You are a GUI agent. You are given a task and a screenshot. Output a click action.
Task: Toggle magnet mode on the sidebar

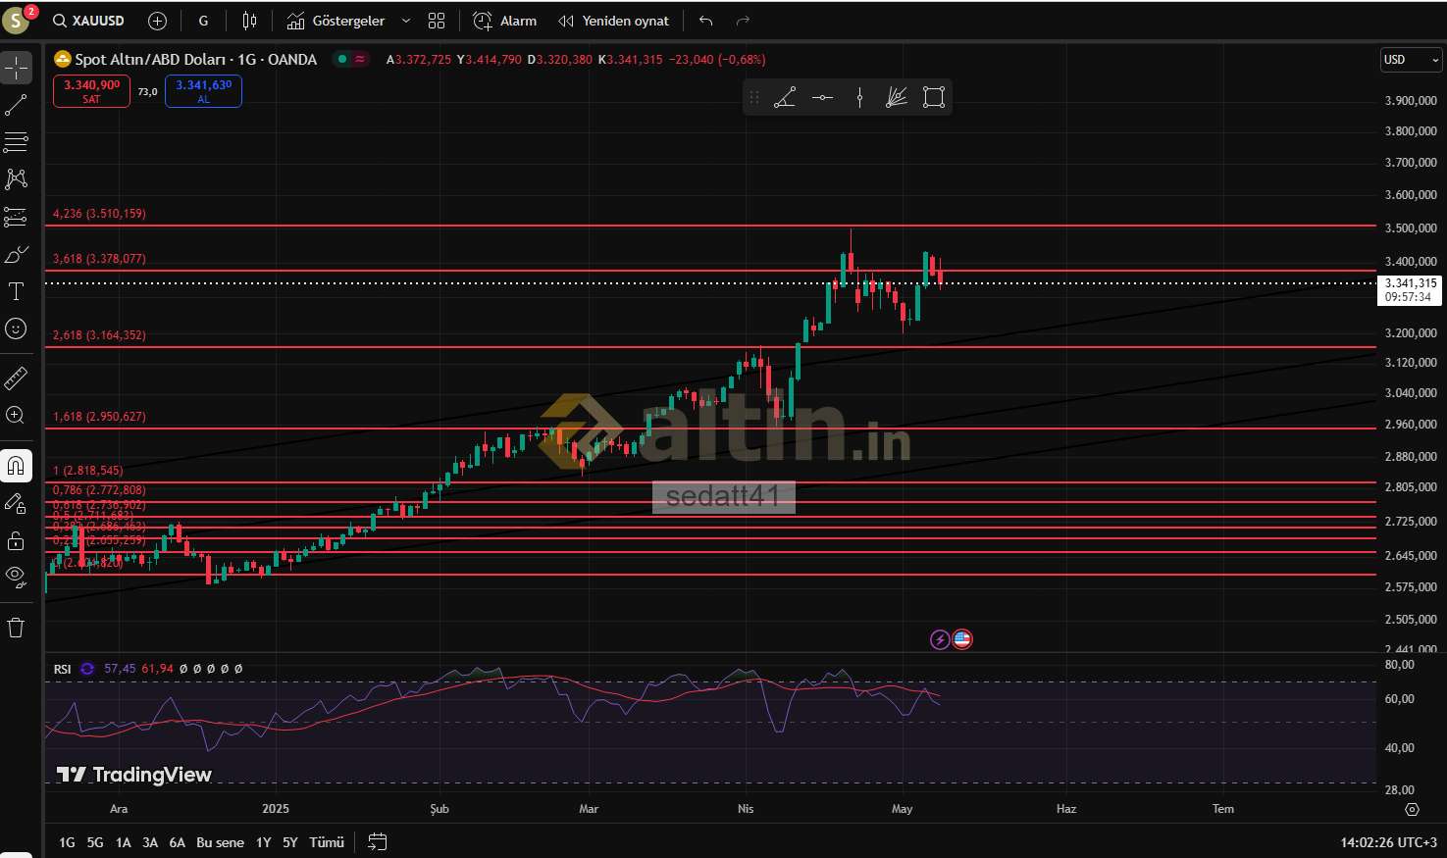[x=17, y=466]
